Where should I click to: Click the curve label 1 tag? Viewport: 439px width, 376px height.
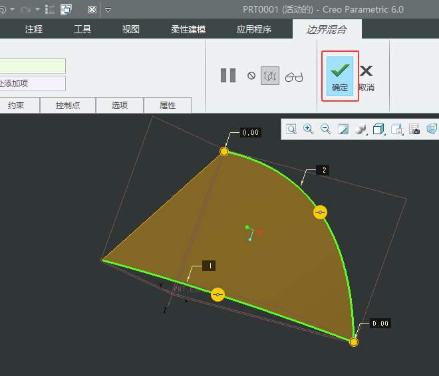coord(209,266)
